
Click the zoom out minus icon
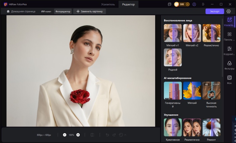point(65,135)
